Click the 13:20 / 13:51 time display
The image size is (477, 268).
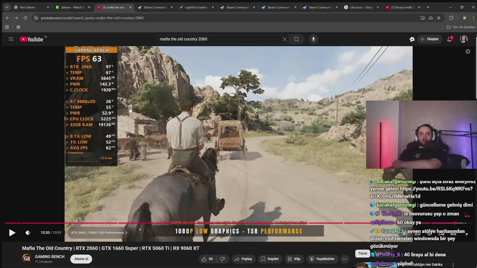point(51,233)
